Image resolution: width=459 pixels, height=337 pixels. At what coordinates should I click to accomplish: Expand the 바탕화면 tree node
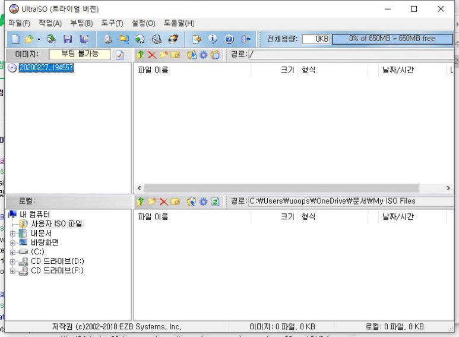(x=12, y=243)
